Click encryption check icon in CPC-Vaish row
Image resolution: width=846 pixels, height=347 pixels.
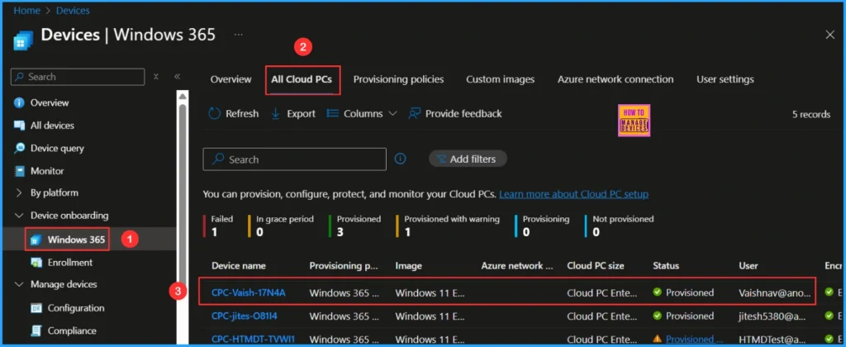click(x=829, y=292)
